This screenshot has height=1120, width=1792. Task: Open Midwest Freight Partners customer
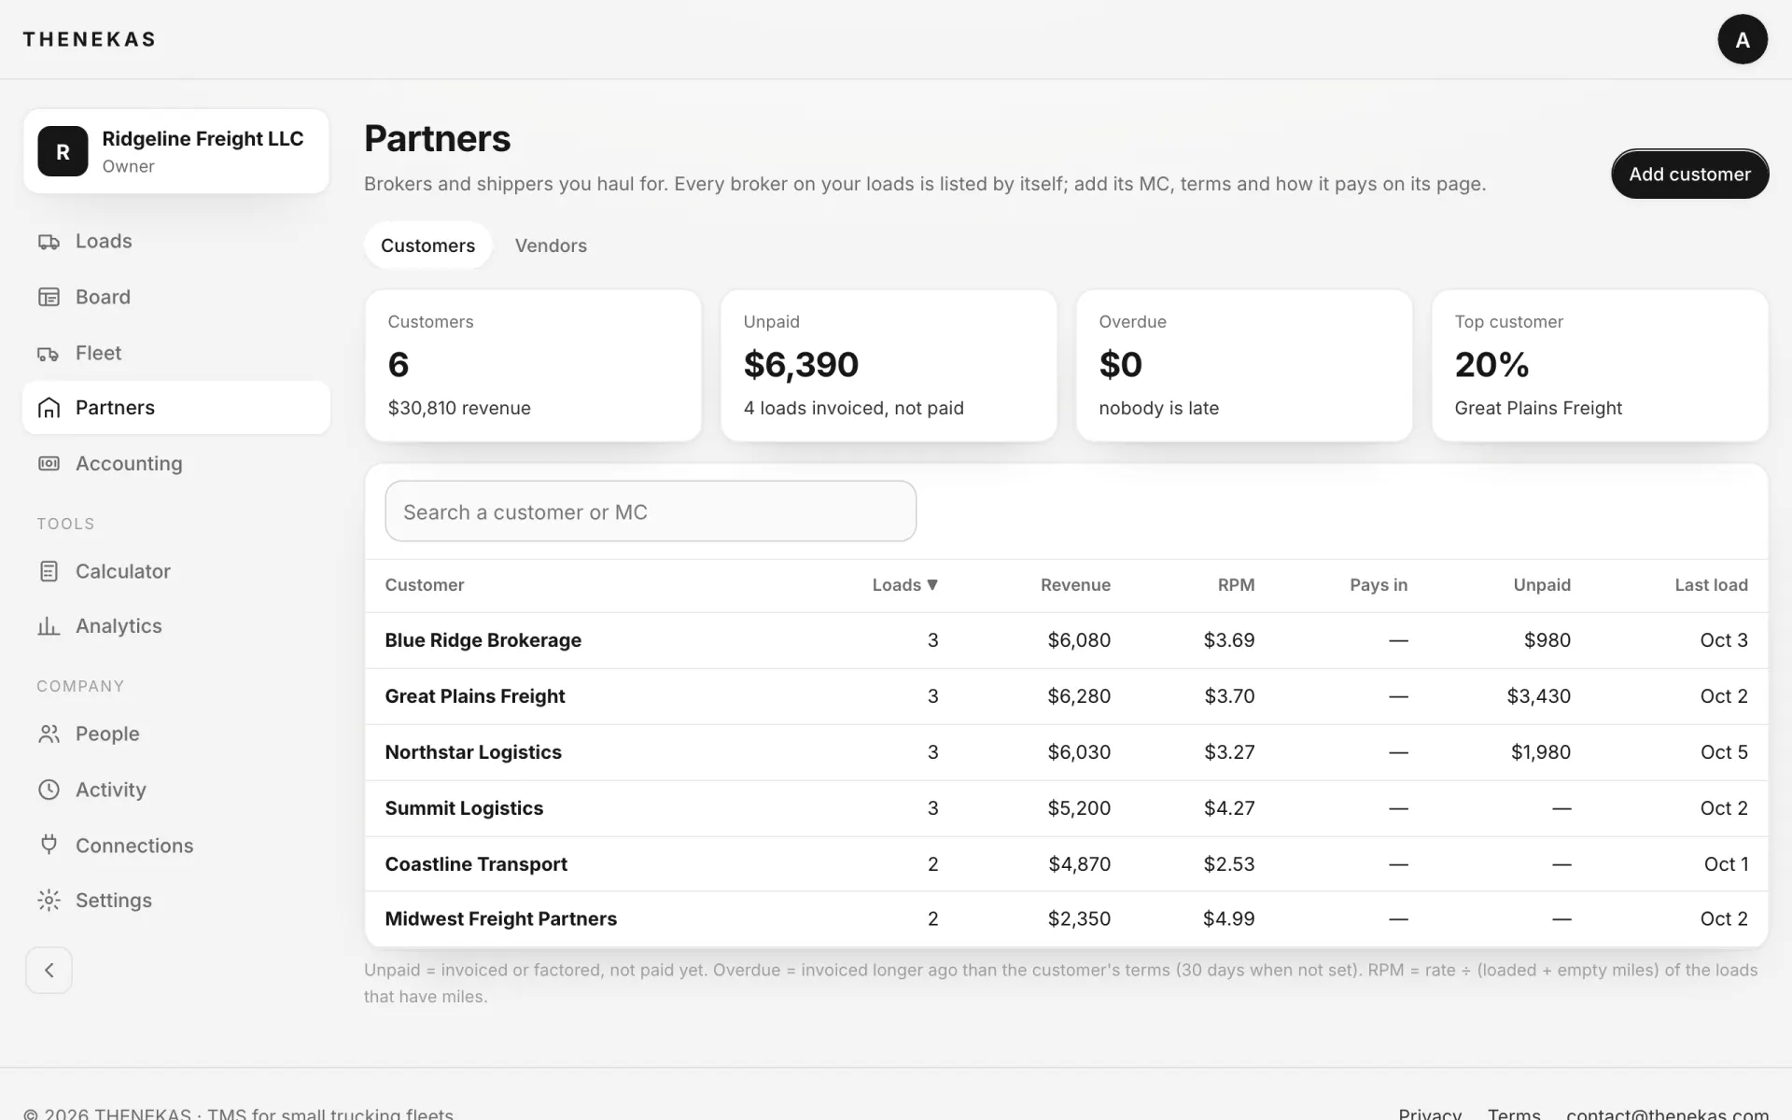coord(501,919)
